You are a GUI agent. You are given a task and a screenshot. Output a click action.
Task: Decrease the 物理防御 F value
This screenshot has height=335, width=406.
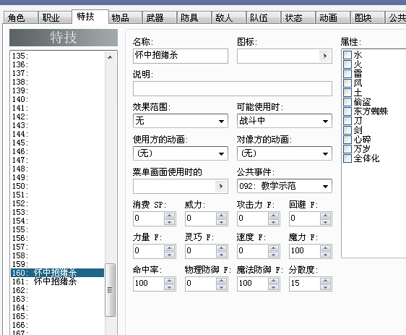pos(222,287)
